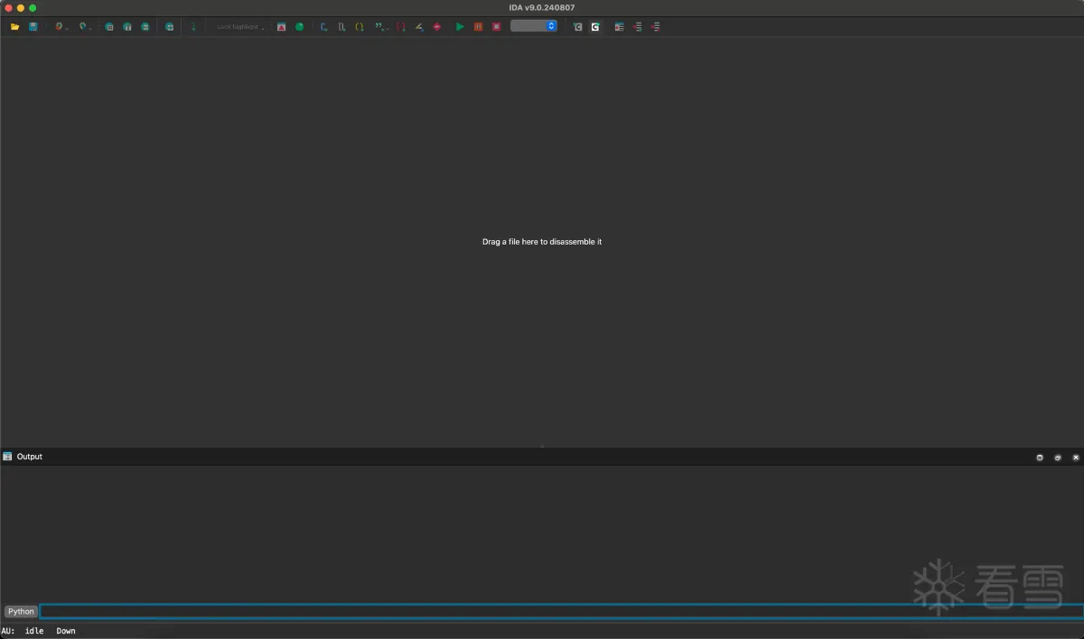Click the Output panel title
Screen dimensions: 1084x639
[x=30, y=457]
